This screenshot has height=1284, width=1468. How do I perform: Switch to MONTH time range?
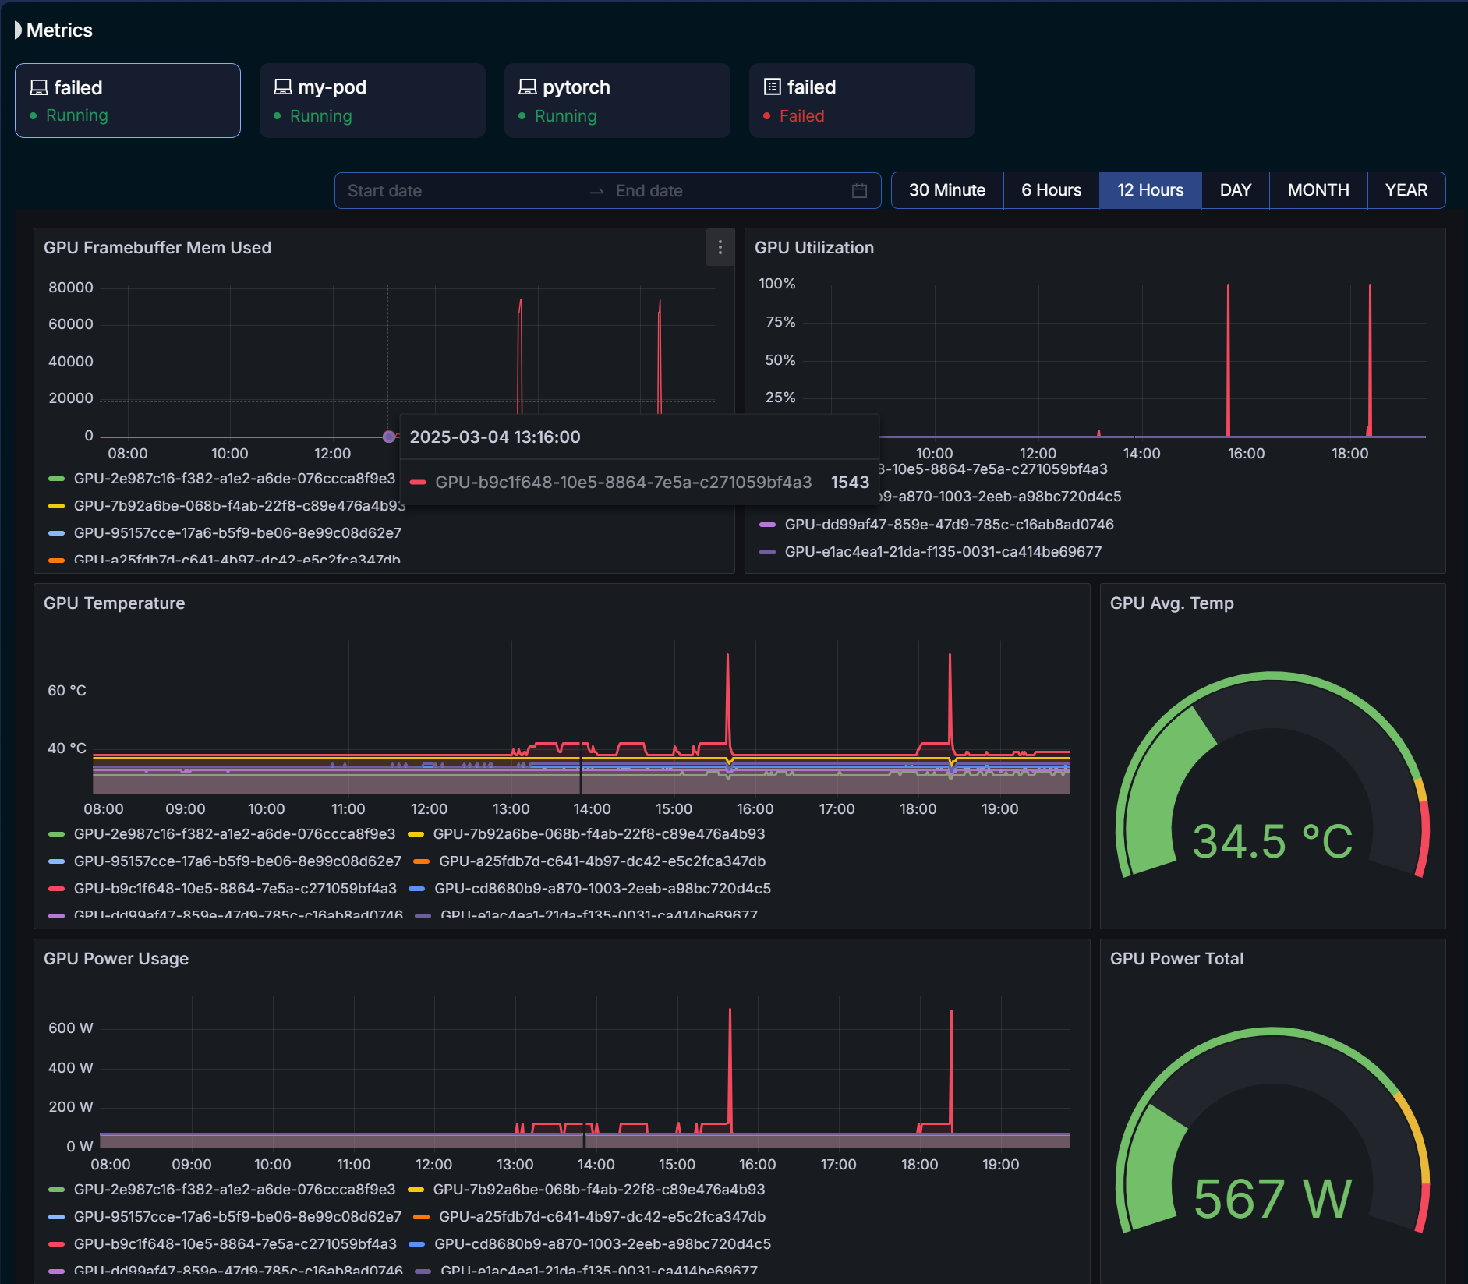tap(1318, 190)
